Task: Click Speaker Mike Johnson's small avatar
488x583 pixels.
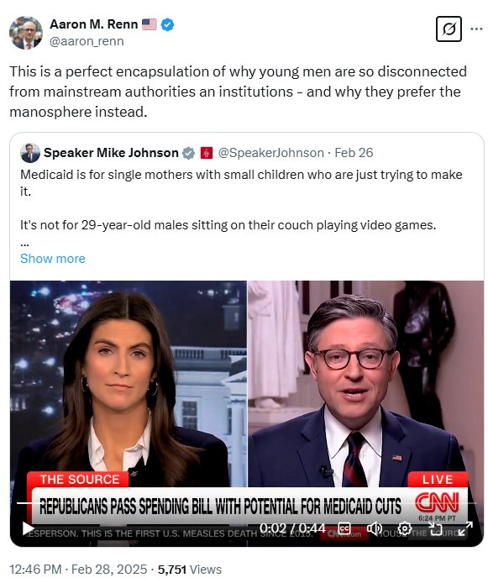Action: (x=29, y=153)
